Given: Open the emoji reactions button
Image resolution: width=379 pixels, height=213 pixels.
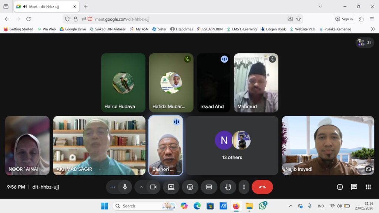Looking at the screenshot, I should coord(190,187).
